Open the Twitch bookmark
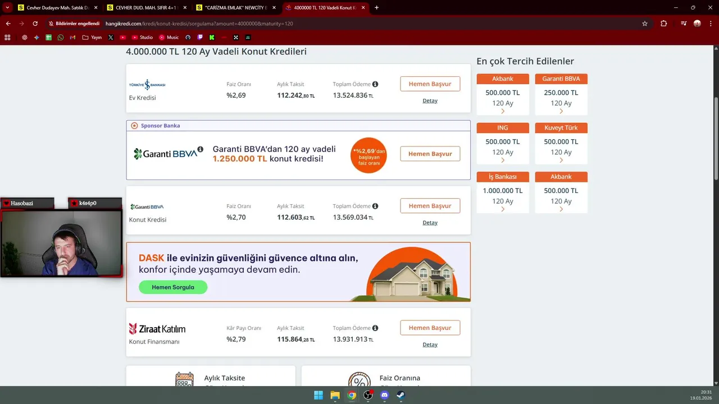 [200, 38]
